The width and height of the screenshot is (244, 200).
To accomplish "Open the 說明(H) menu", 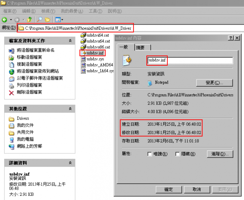I will [115, 11].
